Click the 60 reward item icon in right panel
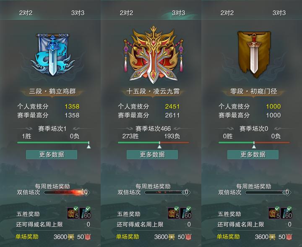The height and width of the screenshot is (247, 302). tap(286, 213)
